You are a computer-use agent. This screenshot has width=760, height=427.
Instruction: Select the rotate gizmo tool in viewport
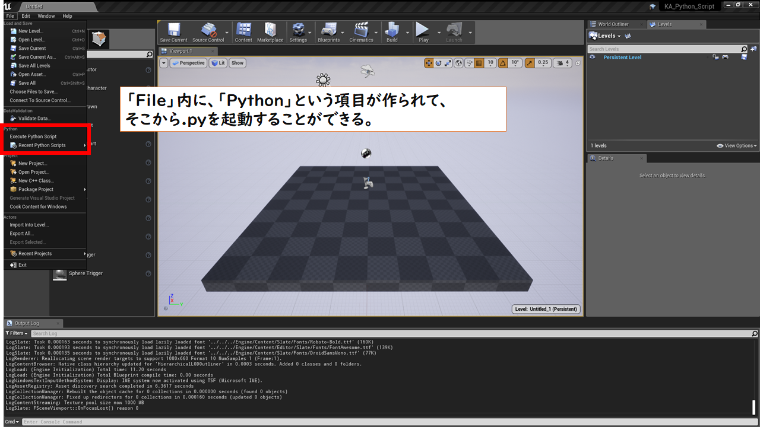tap(439, 63)
